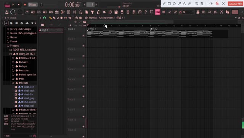Image resolution: width=244 pixels, height=138 pixels.
Task: Open the mixer from the toolbar
Action: [x=75, y=12]
